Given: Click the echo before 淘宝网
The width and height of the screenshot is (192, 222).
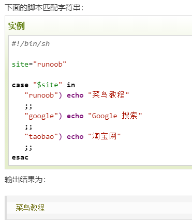Looking at the screenshot, I should coord(75,137).
